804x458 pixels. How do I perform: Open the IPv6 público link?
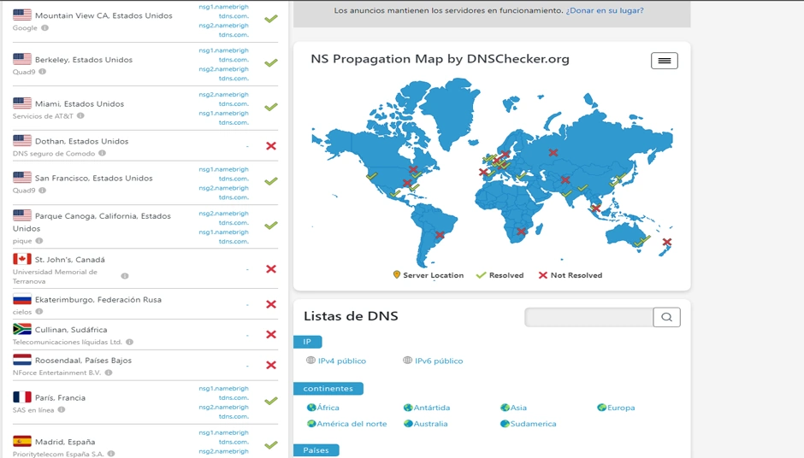pos(439,361)
